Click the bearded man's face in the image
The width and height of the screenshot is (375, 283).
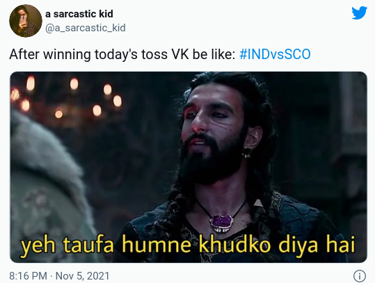click(212, 134)
